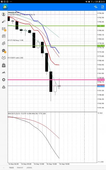Open the economic calendar icon
This screenshot has height=170, width=106.
point(4,43)
